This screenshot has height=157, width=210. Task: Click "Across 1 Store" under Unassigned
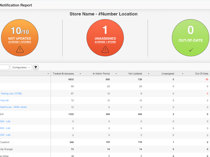[105, 42]
